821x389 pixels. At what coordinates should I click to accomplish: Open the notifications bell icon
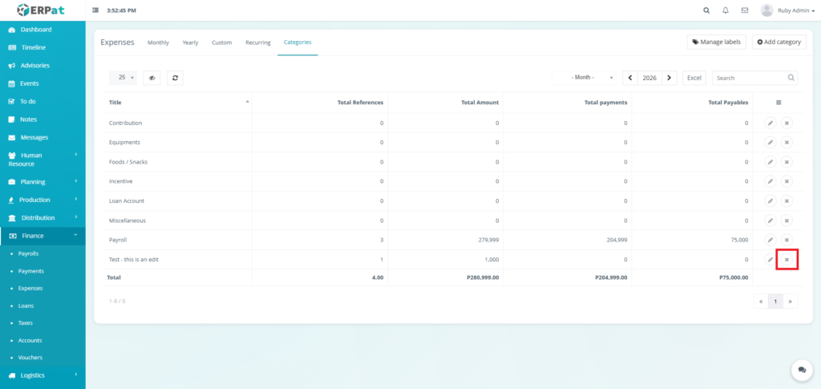click(x=726, y=10)
